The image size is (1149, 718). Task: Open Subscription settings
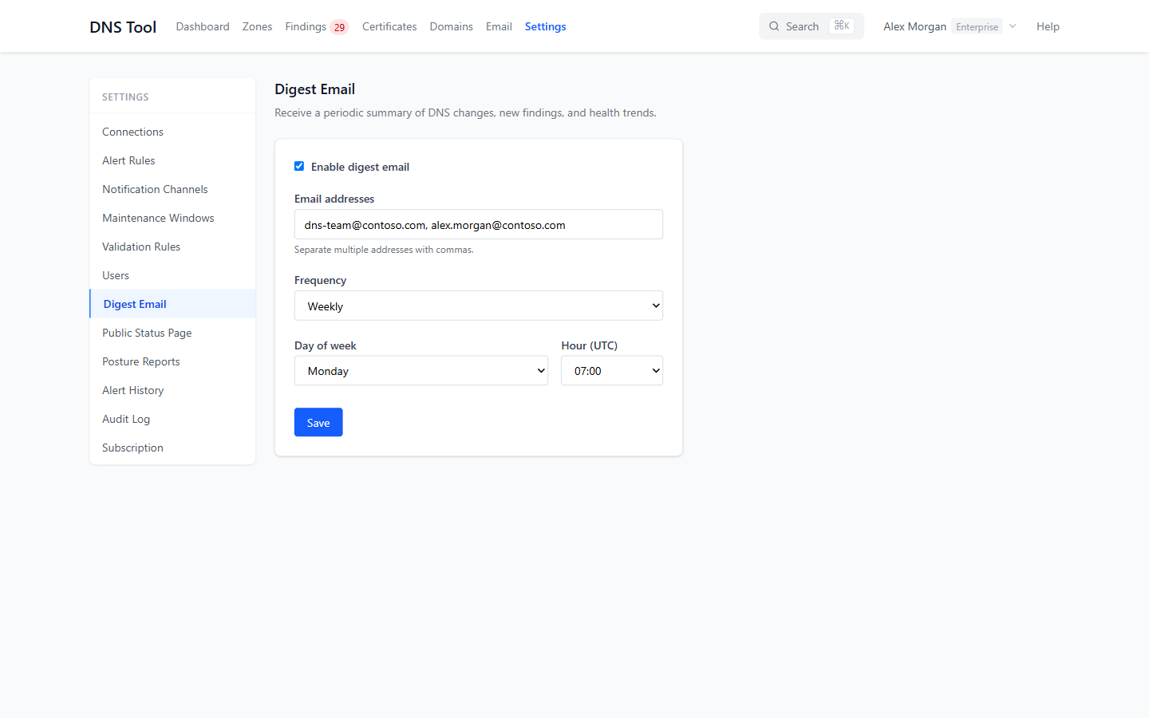pyautogui.click(x=172, y=448)
